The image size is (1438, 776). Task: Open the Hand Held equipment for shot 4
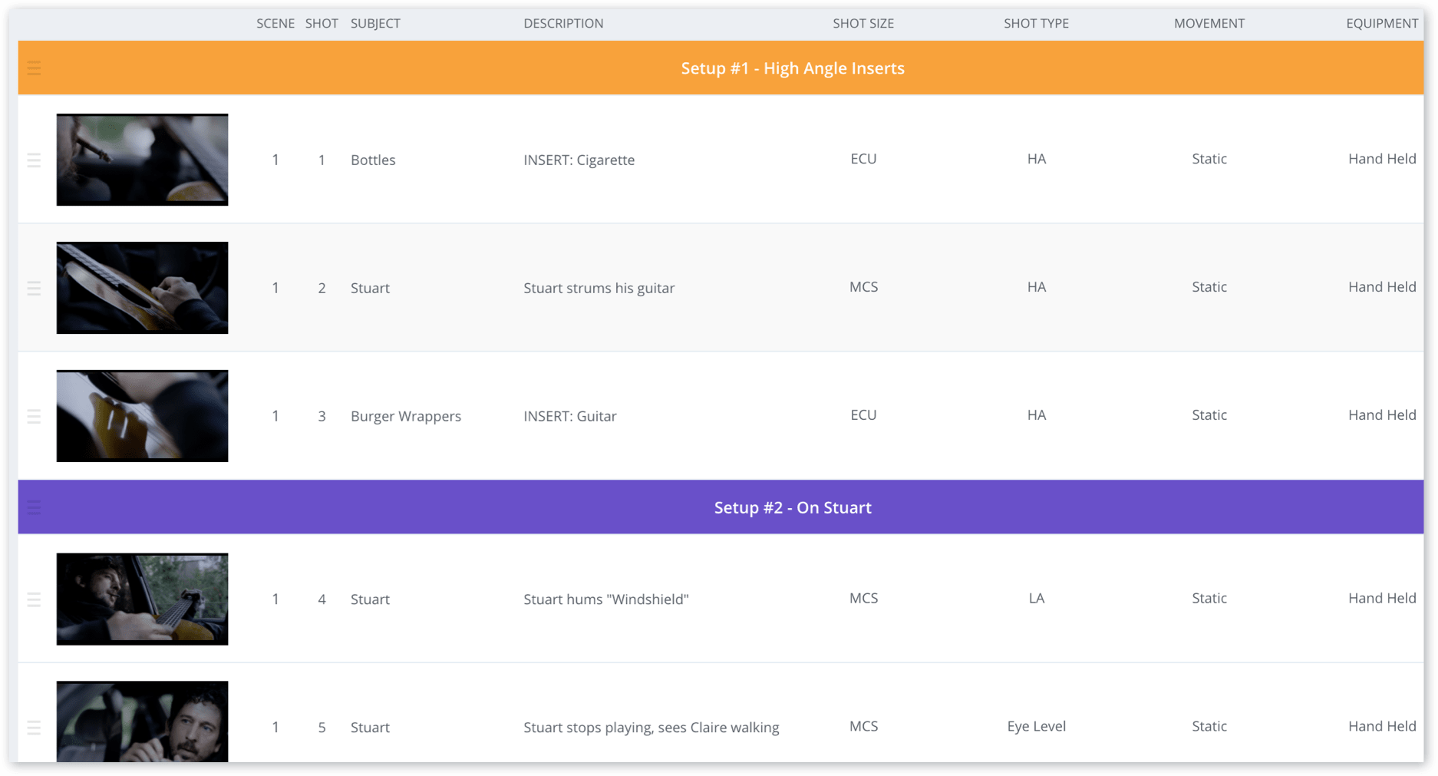[x=1382, y=598]
